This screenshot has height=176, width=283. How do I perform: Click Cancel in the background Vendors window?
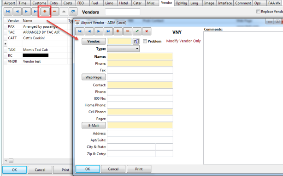point(40,170)
